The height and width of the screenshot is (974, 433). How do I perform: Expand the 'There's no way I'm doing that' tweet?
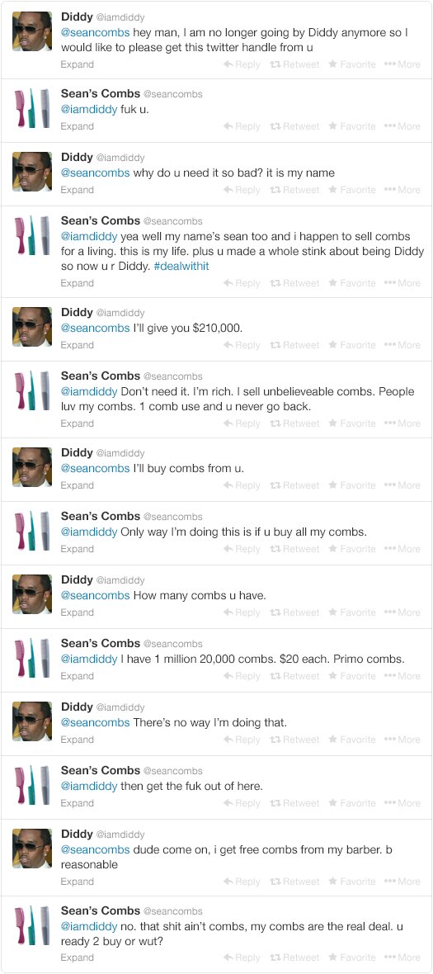point(77,740)
